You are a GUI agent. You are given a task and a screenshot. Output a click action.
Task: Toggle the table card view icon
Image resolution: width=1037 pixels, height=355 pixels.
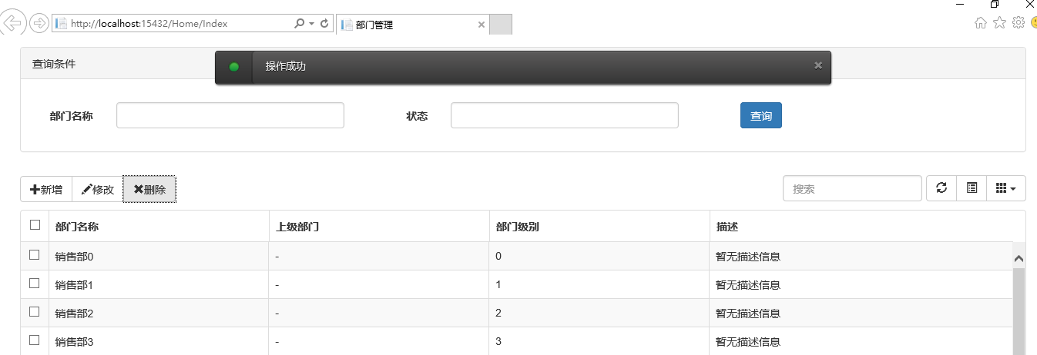click(x=972, y=188)
